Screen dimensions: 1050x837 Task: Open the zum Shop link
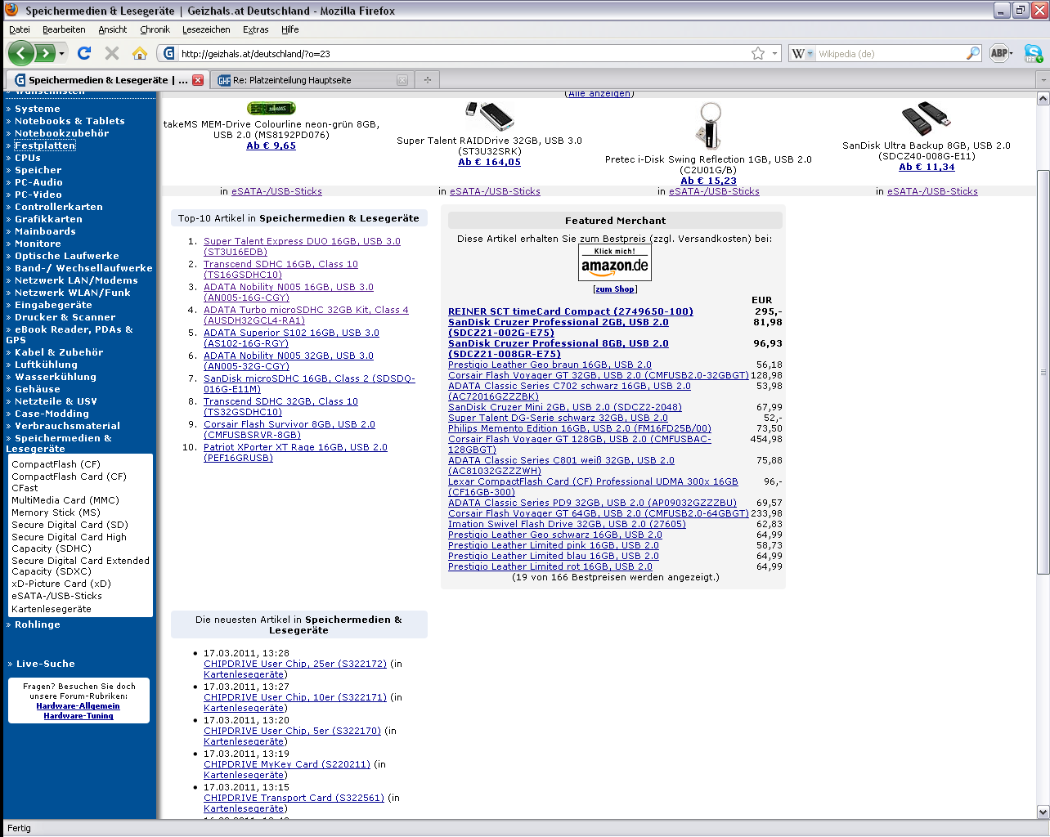pos(615,289)
